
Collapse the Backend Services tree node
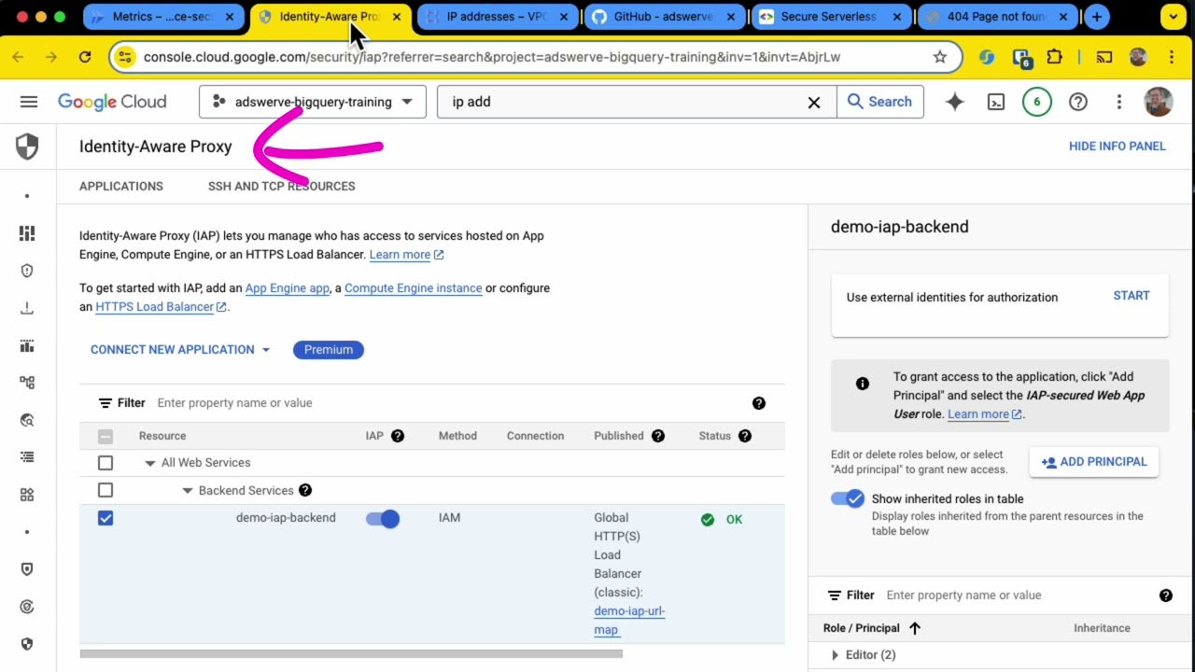(x=187, y=490)
